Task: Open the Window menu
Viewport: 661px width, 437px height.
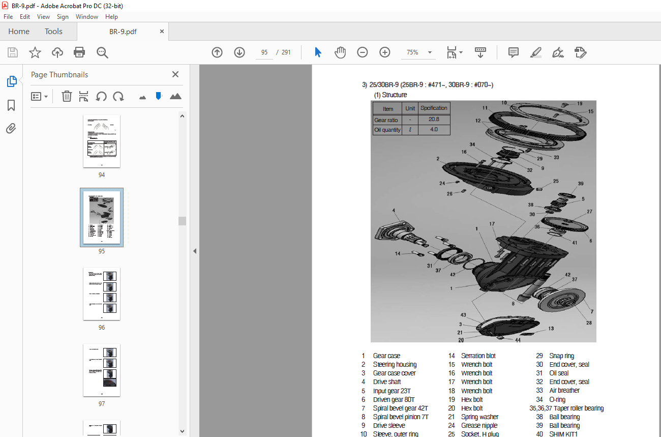Action: pos(87,17)
